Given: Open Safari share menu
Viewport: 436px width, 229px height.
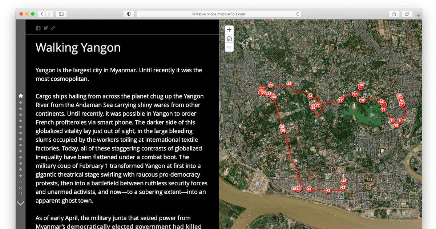Looking at the screenshot, I should click(x=394, y=14).
